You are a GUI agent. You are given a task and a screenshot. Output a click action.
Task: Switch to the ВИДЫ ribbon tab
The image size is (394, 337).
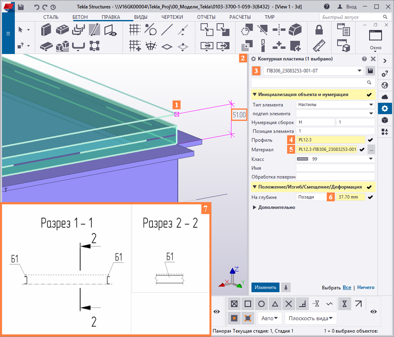click(141, 17)
